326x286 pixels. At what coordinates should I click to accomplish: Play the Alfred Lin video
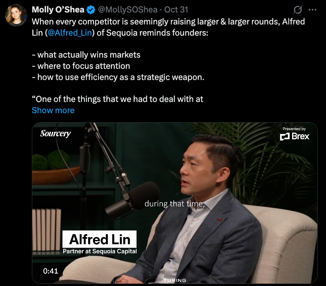click(x=175, y=203)
